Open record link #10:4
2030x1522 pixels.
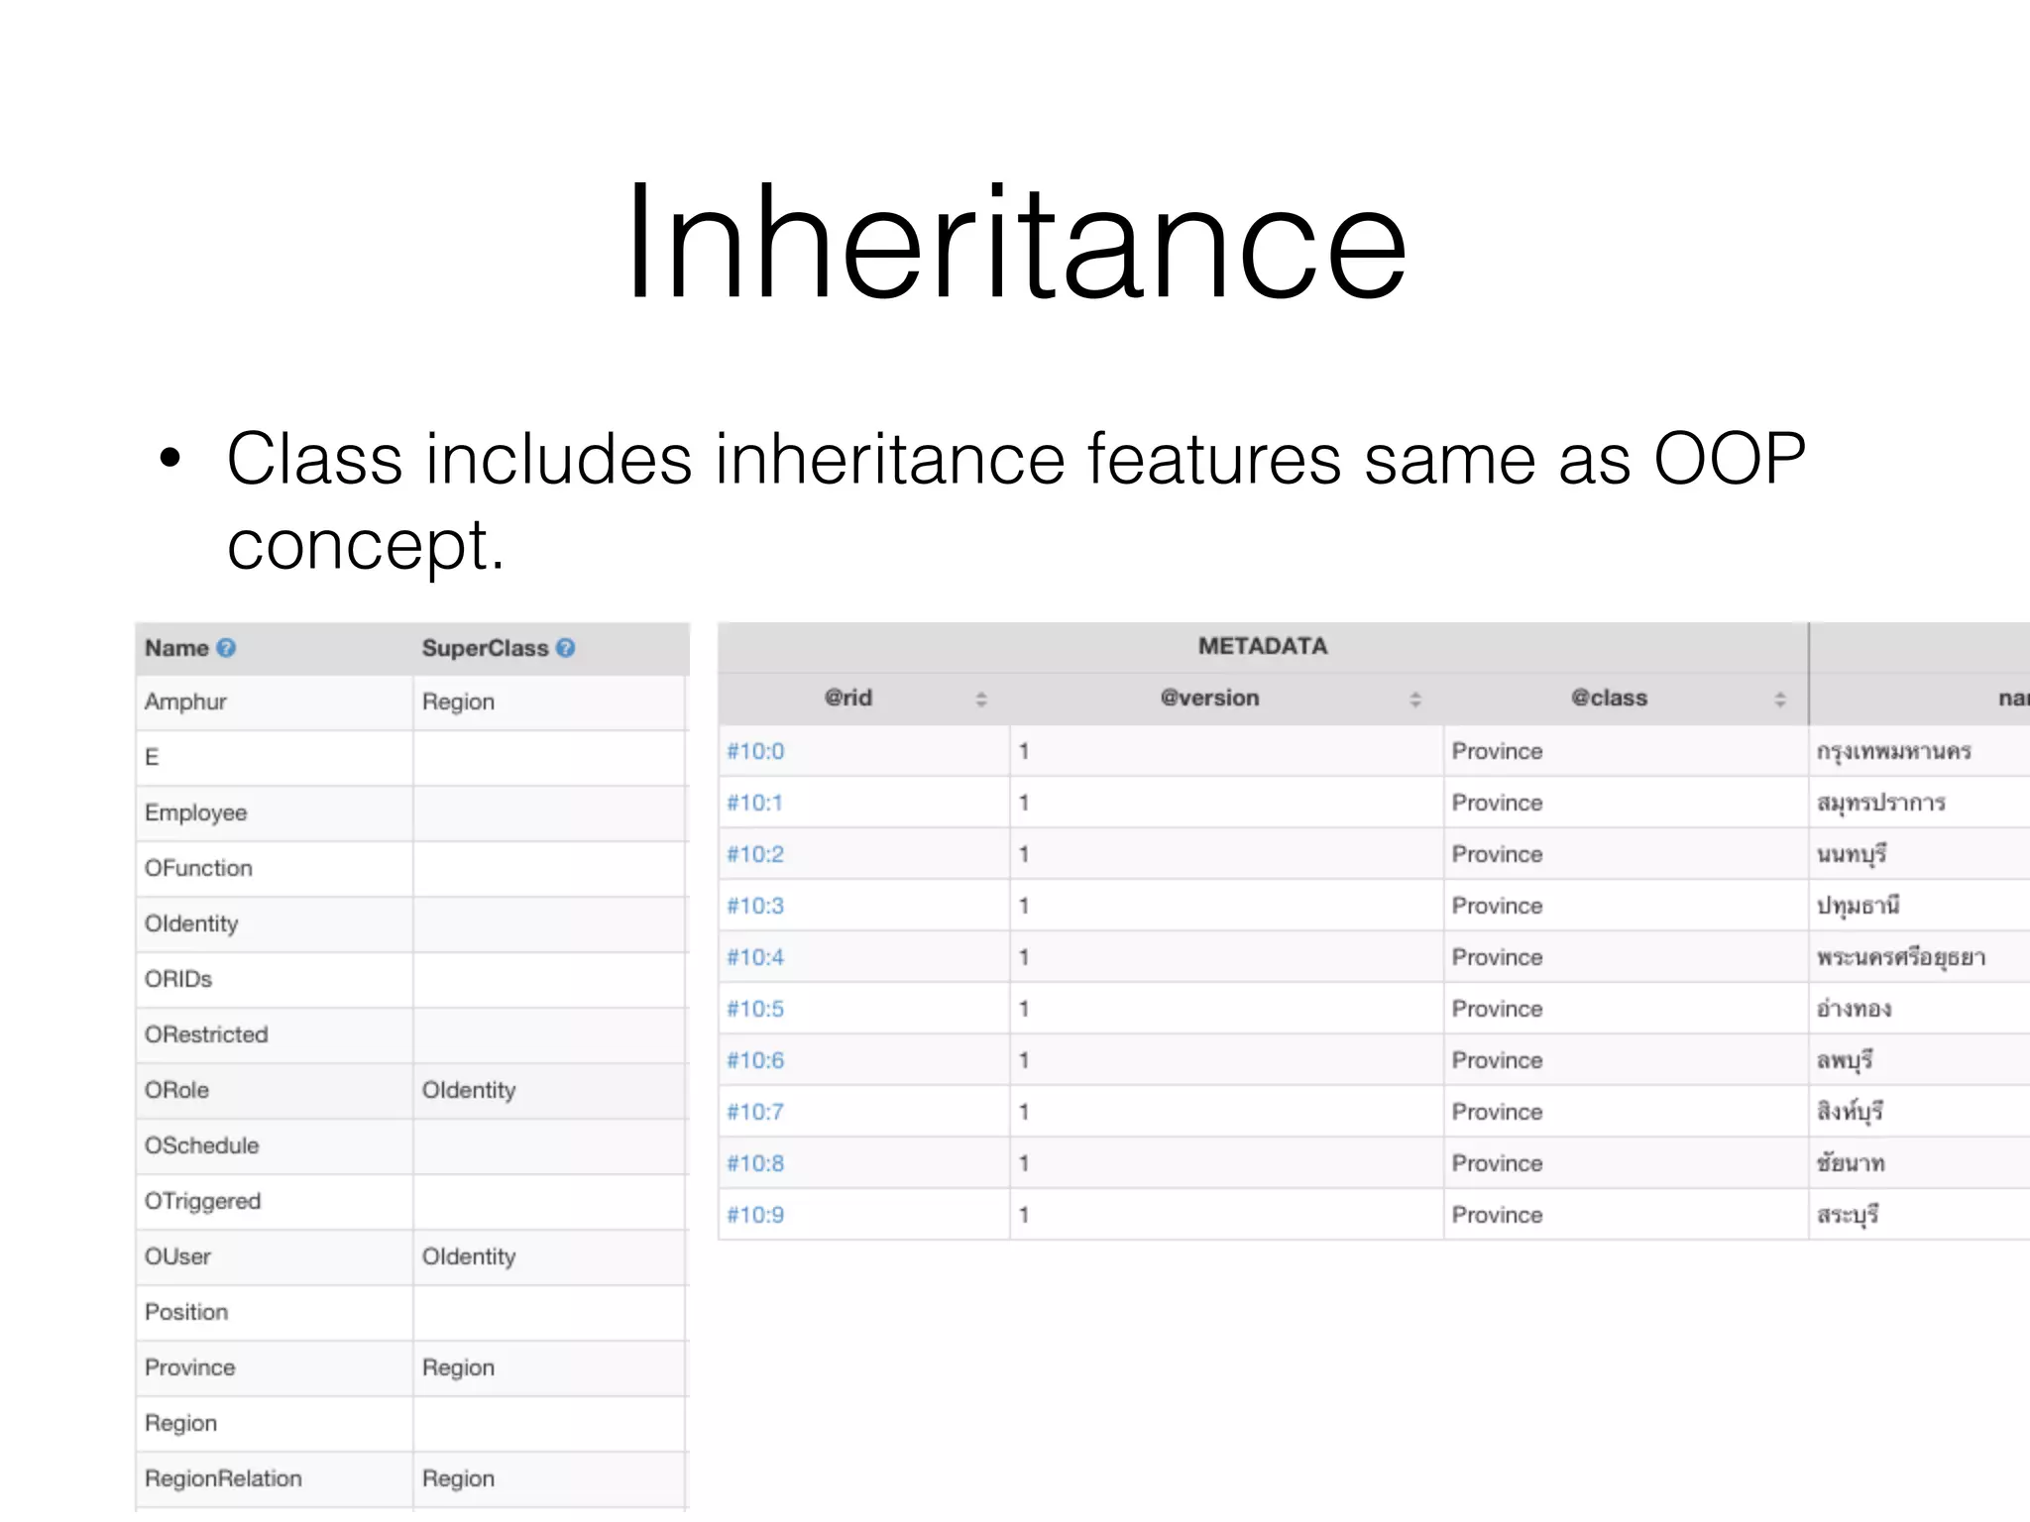755,957
